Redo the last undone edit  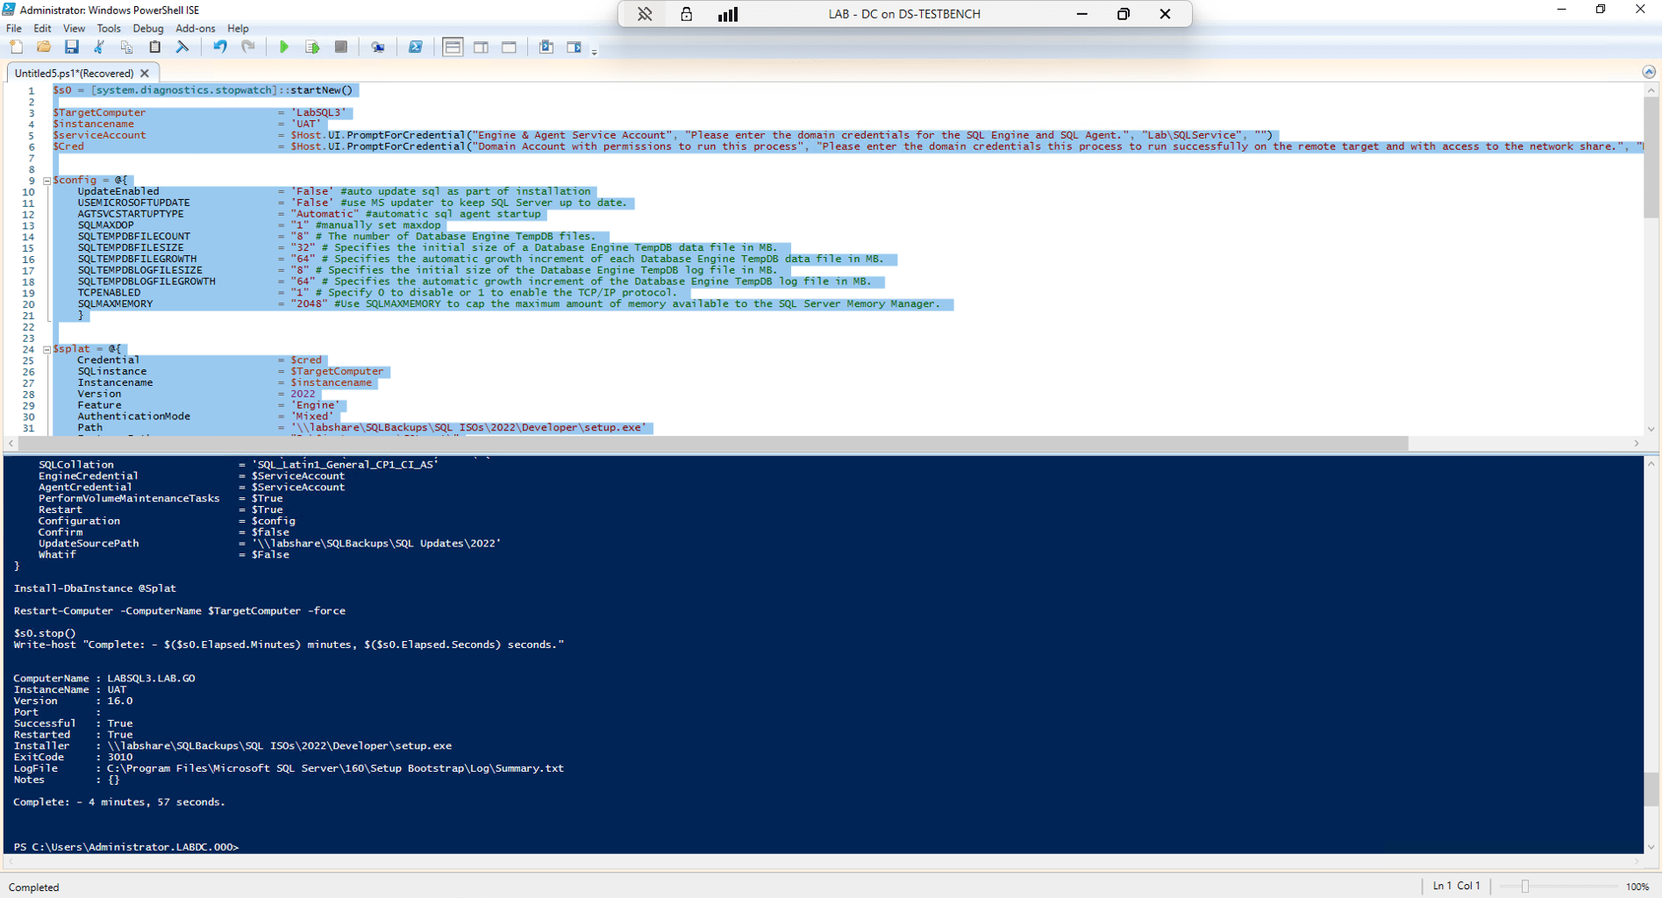[x=248, y=47]
